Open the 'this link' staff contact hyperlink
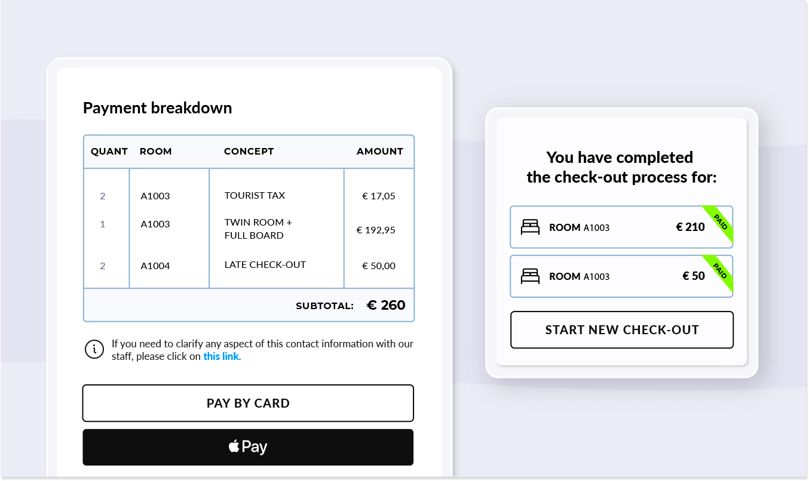 click(222, 357)
